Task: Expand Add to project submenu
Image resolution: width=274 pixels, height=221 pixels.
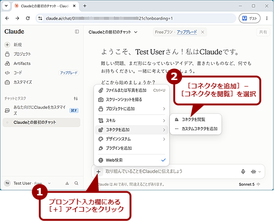Action: 132,109
